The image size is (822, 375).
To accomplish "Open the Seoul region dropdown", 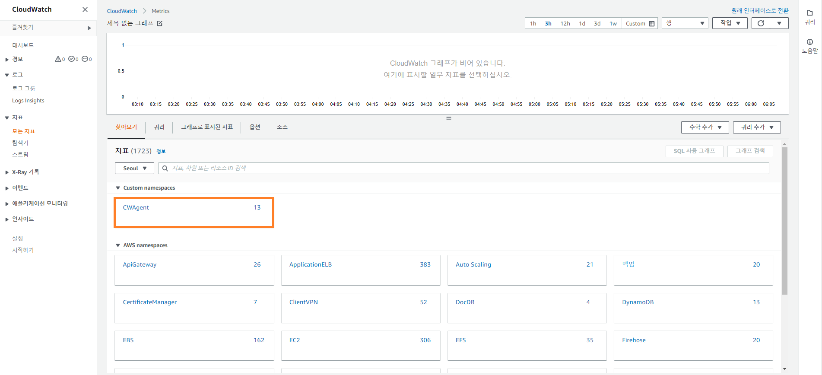I will (x=134, y=168).
